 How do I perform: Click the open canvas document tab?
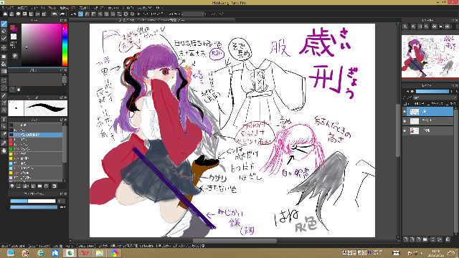[152, 20]
